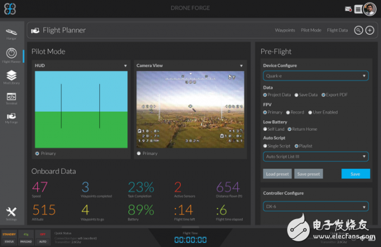381x247 pixels.
Task: Select FPV Primary radio option
Action: click(x=265, y=112)
